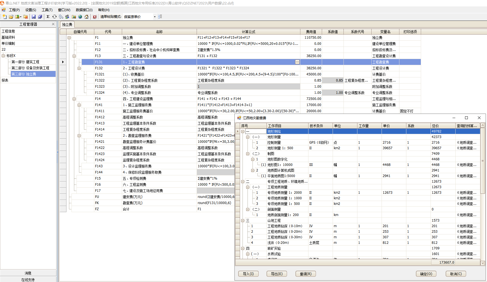487x282 pixels.
Task: Open the 工具(T) menu
Action: [47, 10]
